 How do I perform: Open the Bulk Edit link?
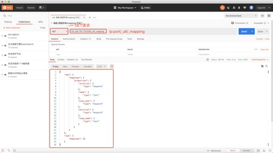265,50
